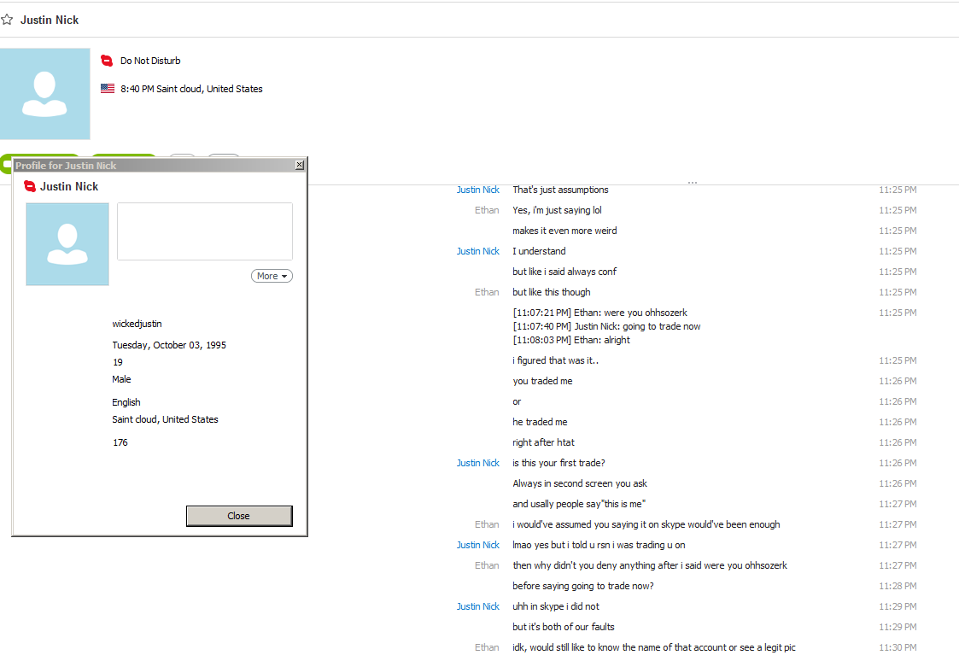Click the three-dot handle above the chat area
This screenshot has height=661, width=959.
[x=693, y=182]
